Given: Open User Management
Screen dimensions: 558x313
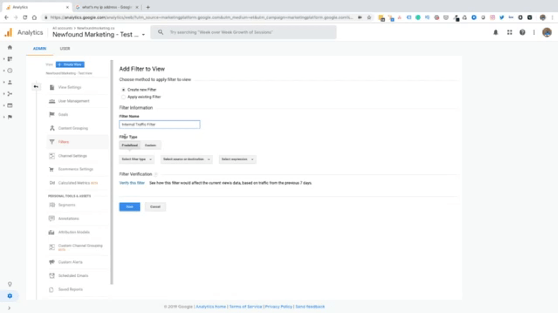Looking at the screenshot, I should [x=74, y=101].
